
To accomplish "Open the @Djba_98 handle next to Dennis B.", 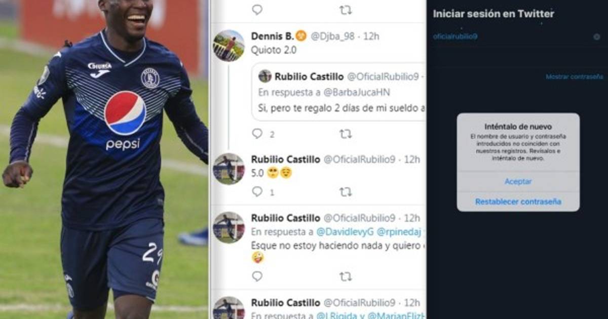I will click(332, 36).
